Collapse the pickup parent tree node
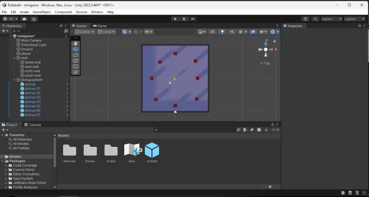The width and height of the screenshot is (369, 197). 14,80
